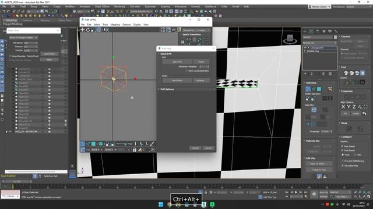Switch to the Freeform ribbon tab
This screenshot has height=209, width=373.
27,20
